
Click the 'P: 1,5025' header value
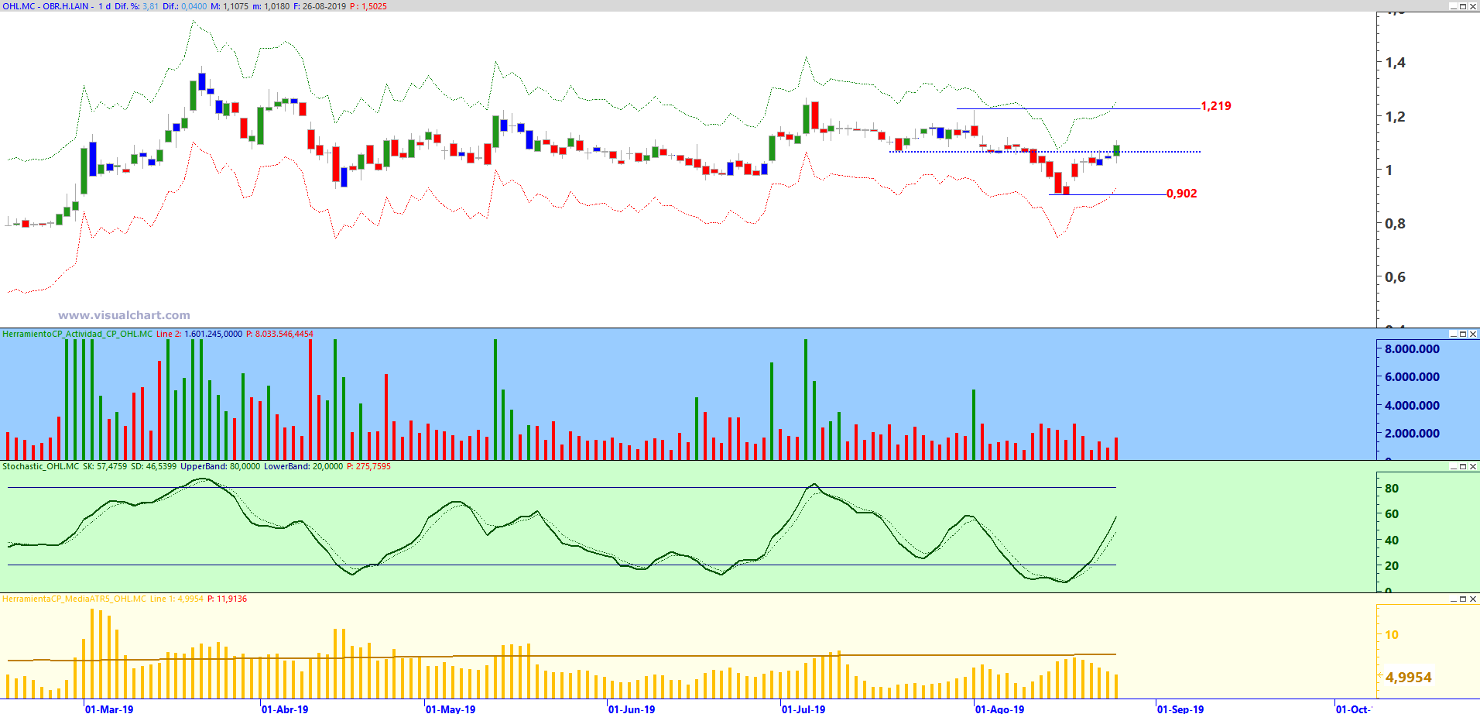(x=368, y=6)
